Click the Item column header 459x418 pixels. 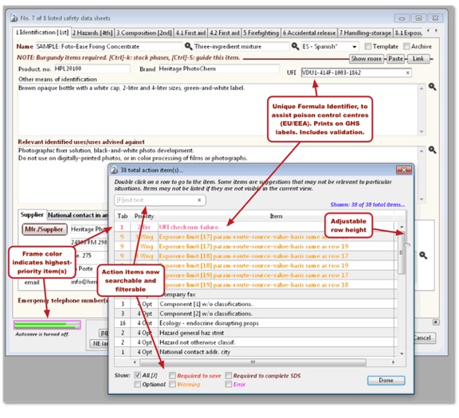[x=276, y=217]
